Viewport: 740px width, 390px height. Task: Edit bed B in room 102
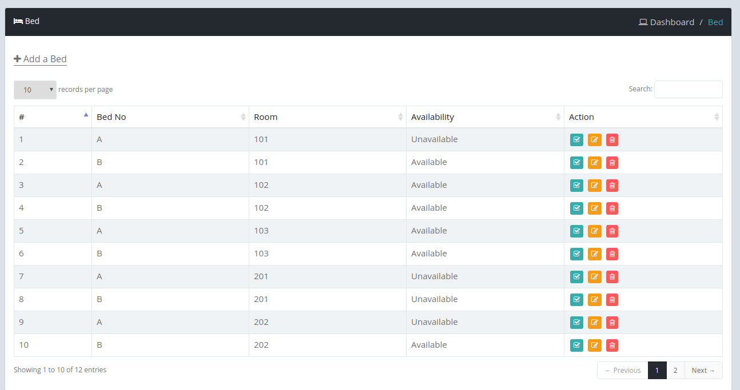pyautogui.click(x=594, y=208)
